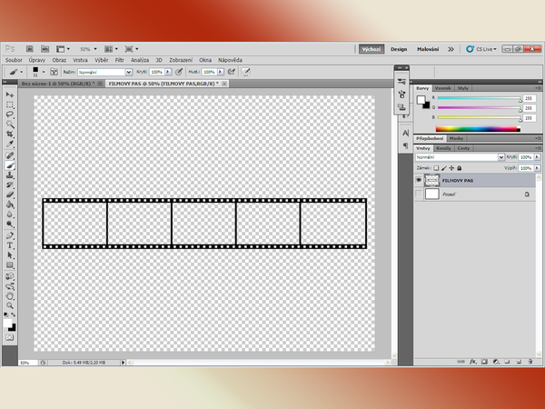The image size is (545, 409).
Task: Switch to the Malování workspace
Action: click(427, 49)
